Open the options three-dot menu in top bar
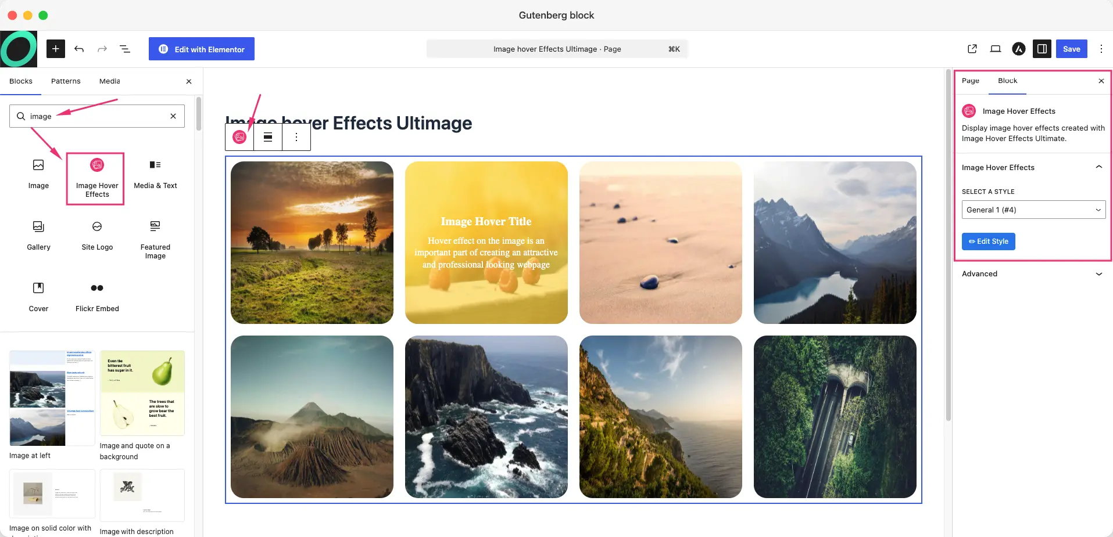The height and width of the screenshot is (537, 1113). click(1101, 49)
